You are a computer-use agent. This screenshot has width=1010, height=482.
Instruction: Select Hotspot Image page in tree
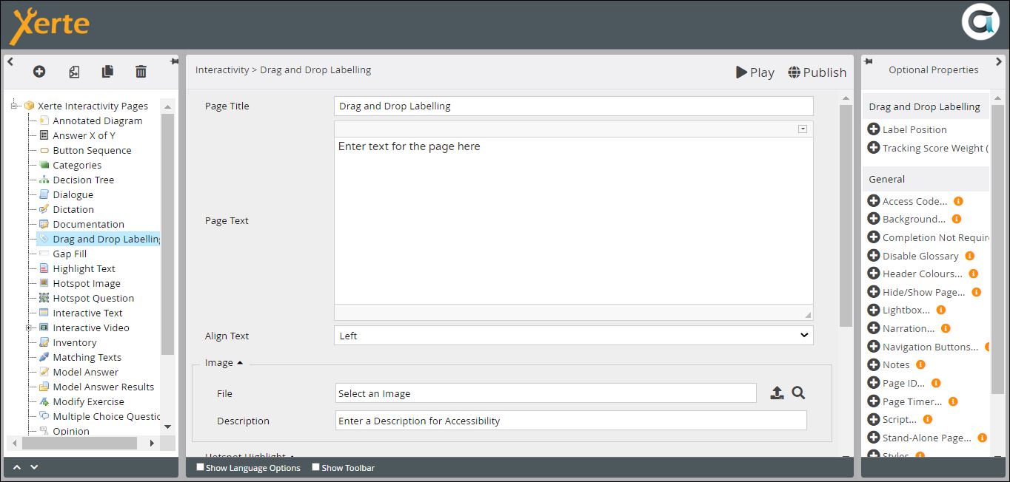pyautogui.click(x=86, y=283)
